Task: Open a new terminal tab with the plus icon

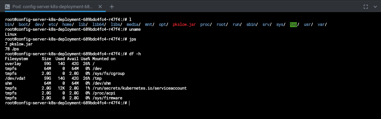Action: click(x=112, y=7)
